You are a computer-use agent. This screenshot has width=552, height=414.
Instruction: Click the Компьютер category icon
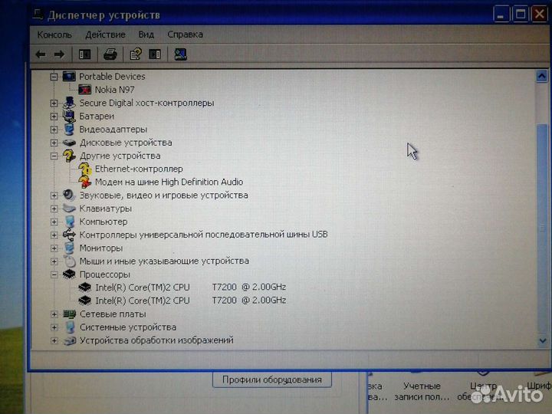click(70, 222)
